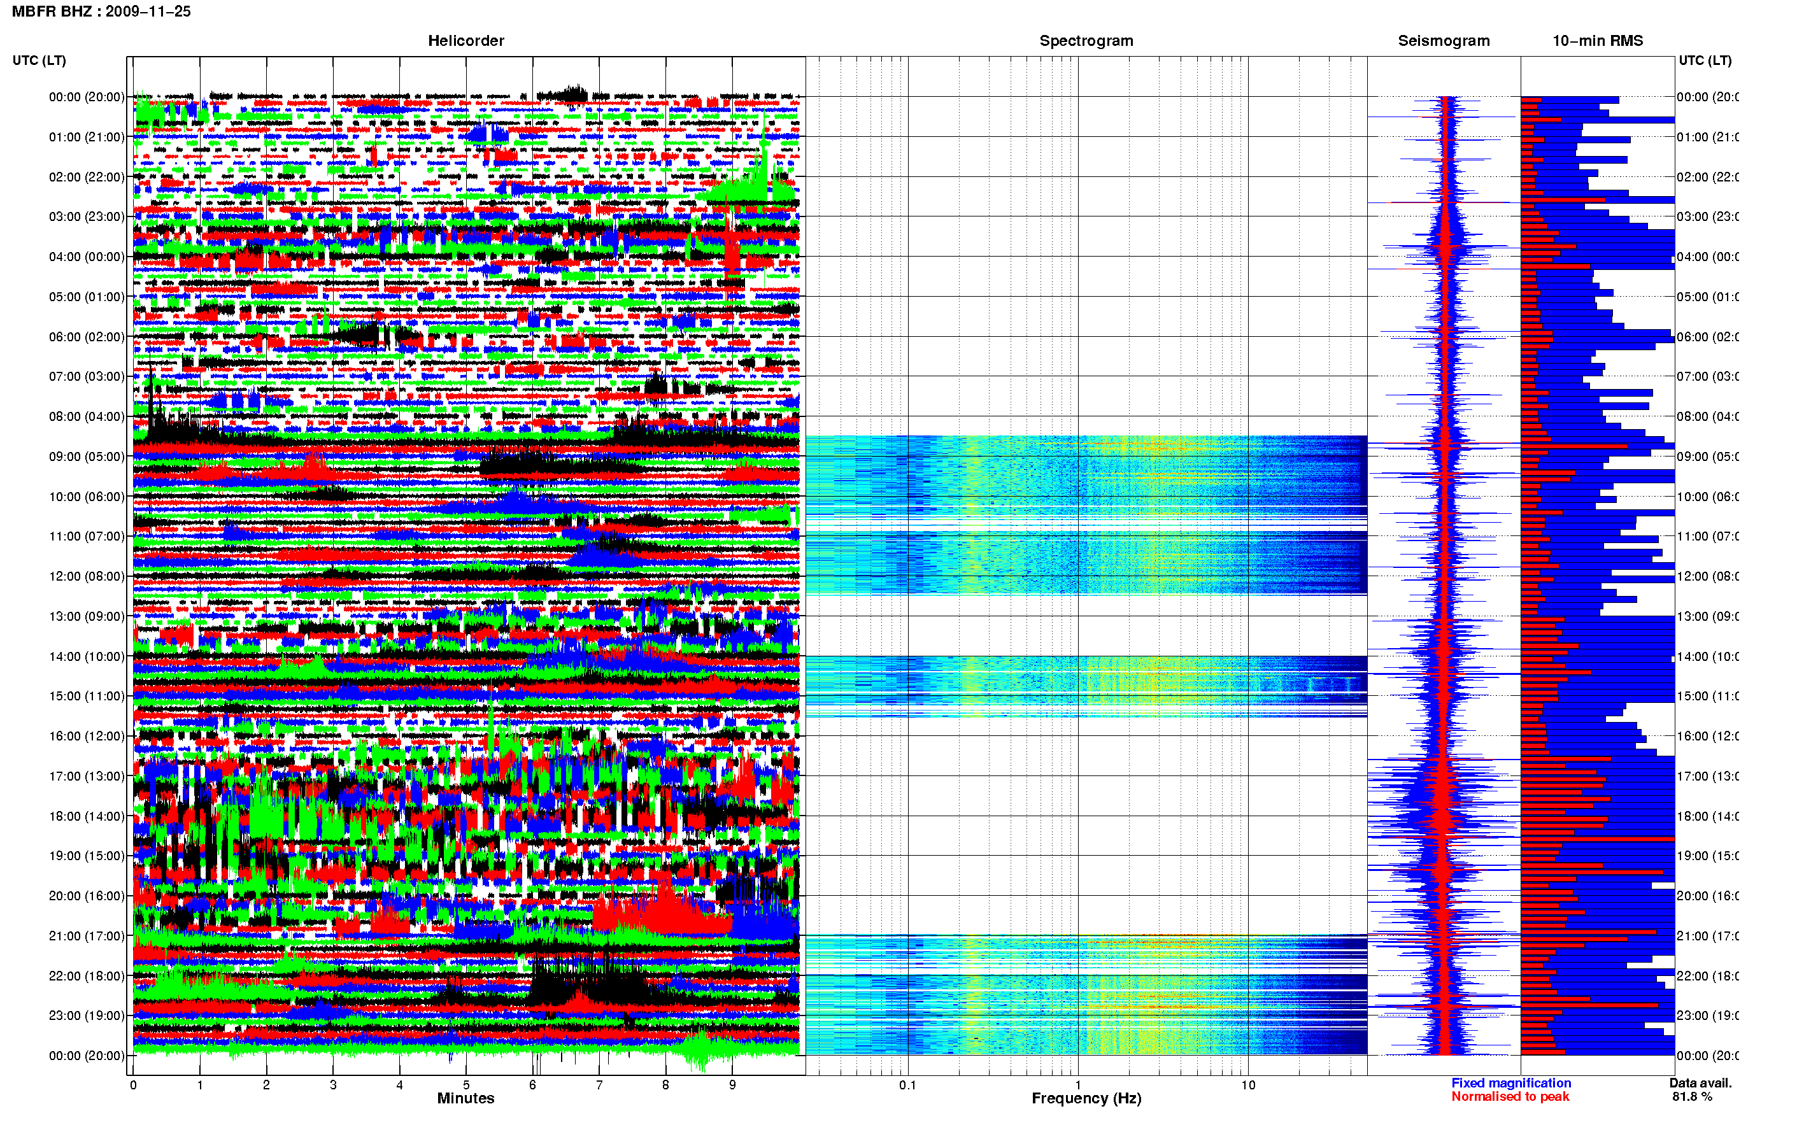Click the "03:00 (23:00)" Helicorder time label
This screenshot has height=1132, width=1811.
click(x=87, y=216)
